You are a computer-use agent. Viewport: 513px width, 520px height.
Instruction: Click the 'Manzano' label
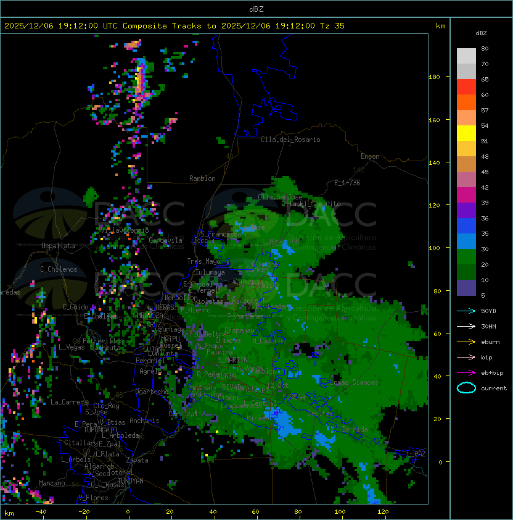pyautogui.click(x=52, y=483)
